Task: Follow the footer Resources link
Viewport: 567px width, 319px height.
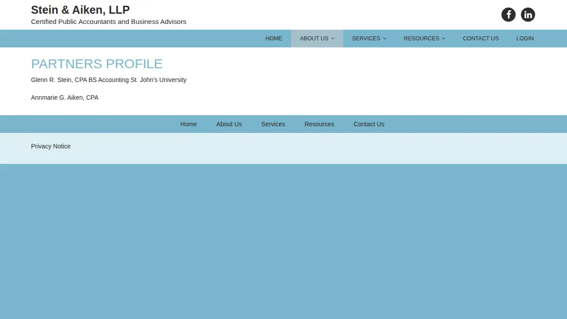Action: pos(319,124)
